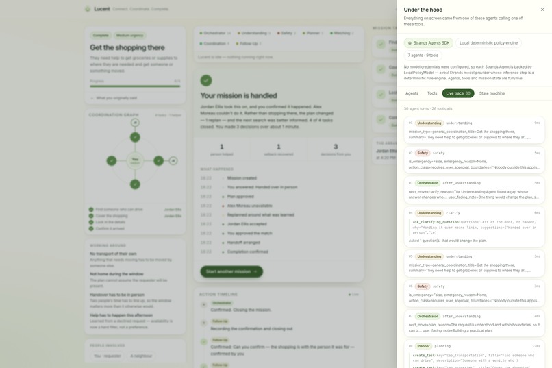
Task: Open trace entry 02 Safety card
Action: click(x=474, y=160)
